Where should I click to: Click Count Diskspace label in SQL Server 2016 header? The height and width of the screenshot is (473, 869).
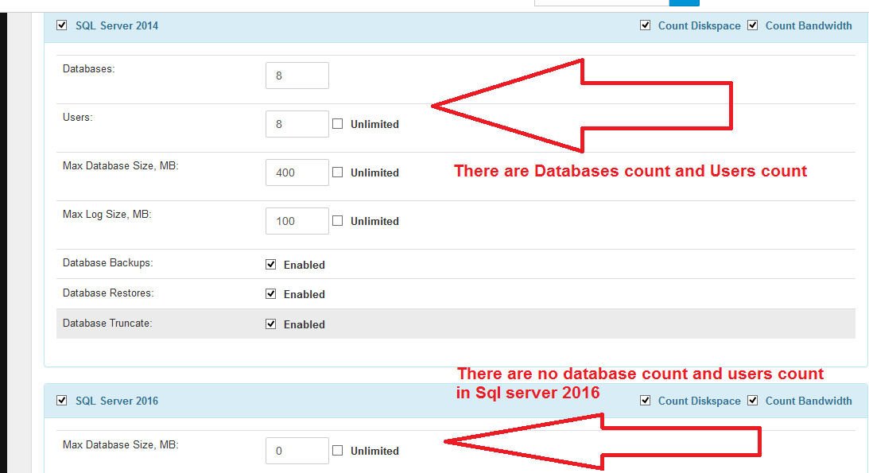pyautogui.click(x=700, y=401)
